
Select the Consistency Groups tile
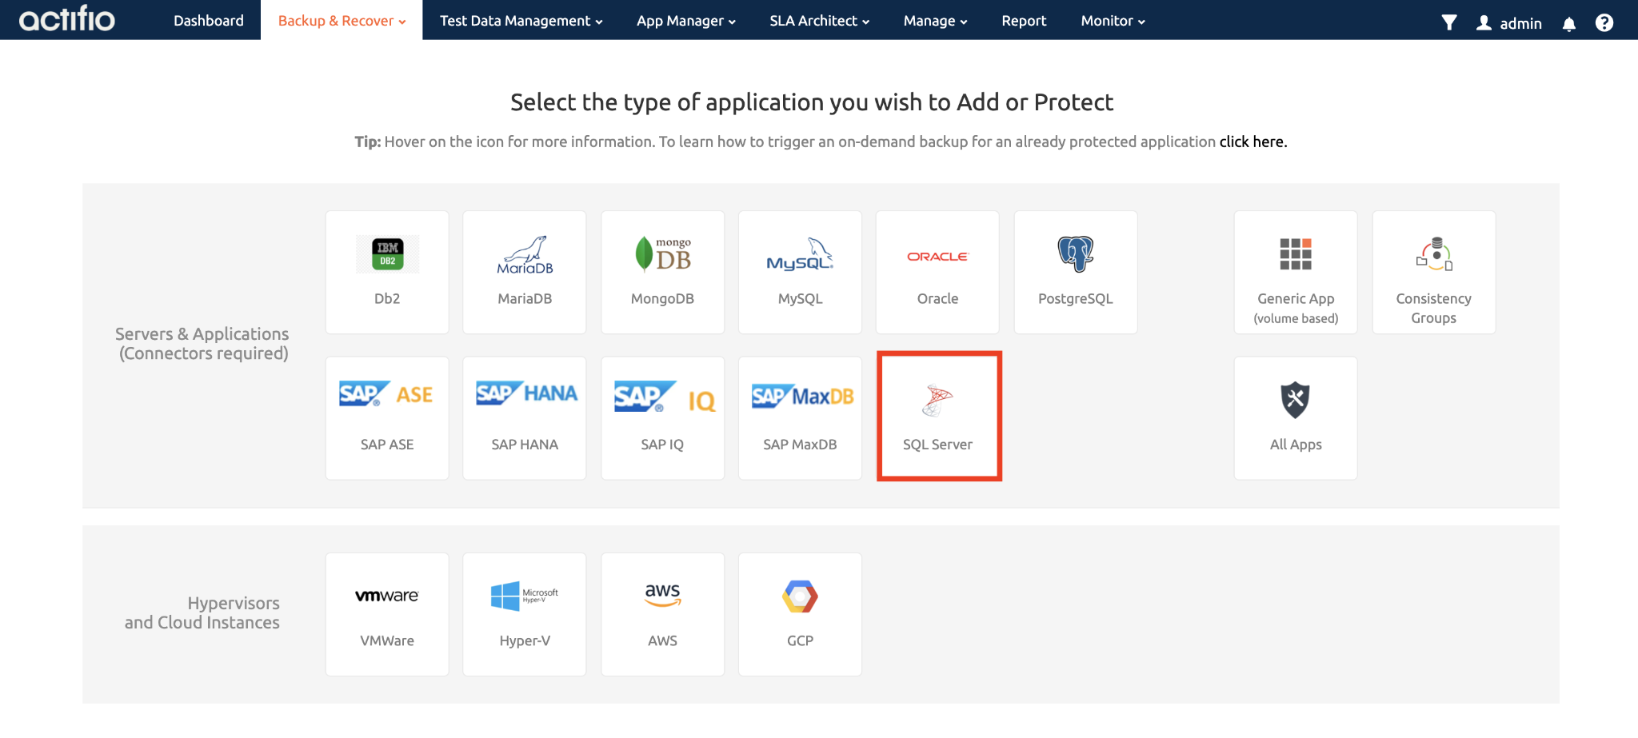coord(1434,272)
